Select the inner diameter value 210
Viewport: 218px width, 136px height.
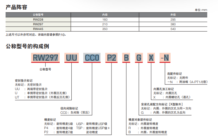(105, 24)
